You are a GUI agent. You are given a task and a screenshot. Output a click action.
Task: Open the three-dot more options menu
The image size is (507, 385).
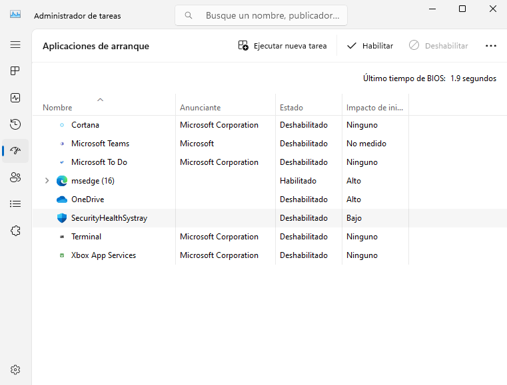(491, 46)
